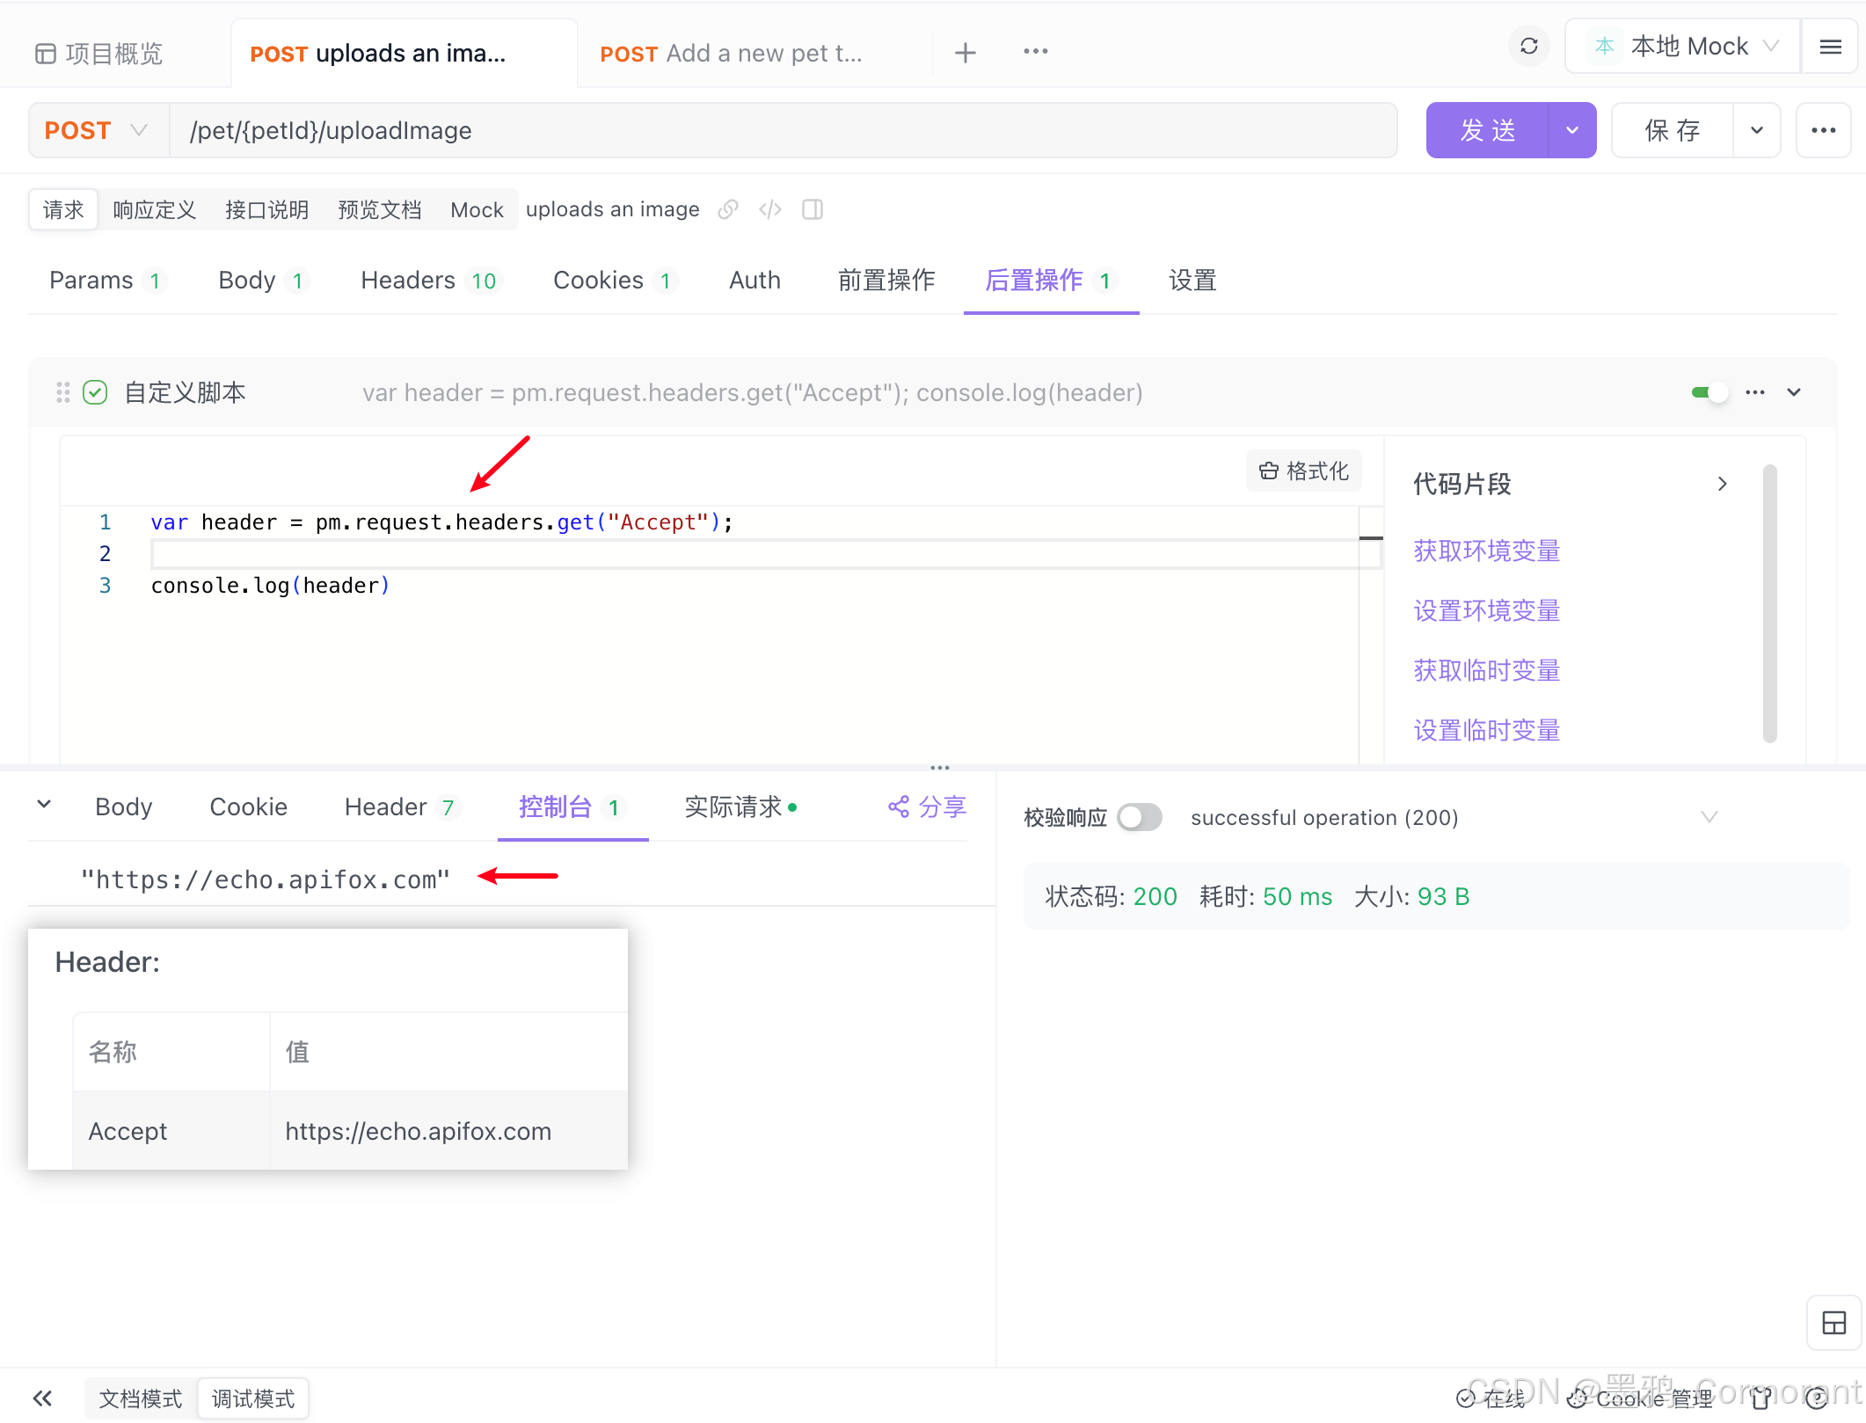Open the response Header 7 tab
The width and height of the screenshot is (1866, 1423).
click(x=402, y=806)
